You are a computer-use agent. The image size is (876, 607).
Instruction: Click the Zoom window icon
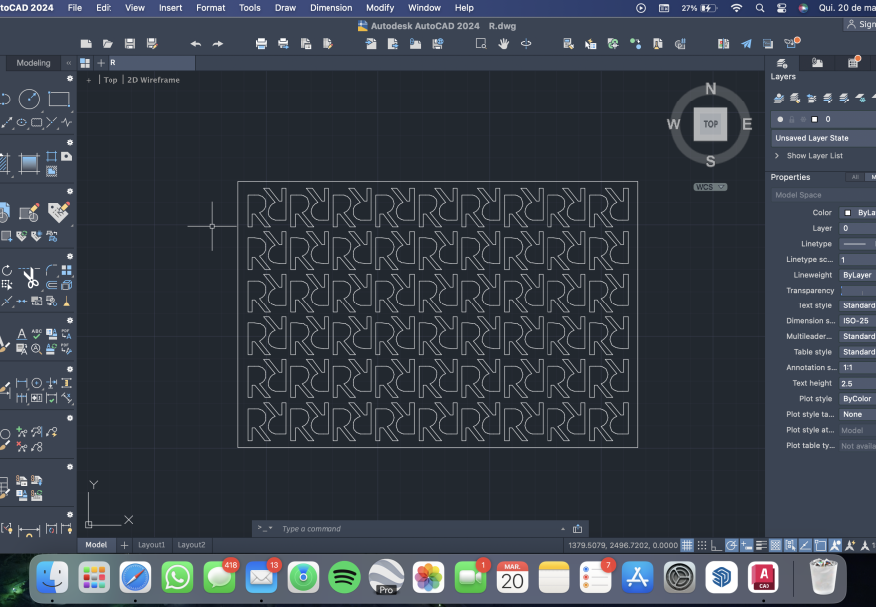pos(481,44)
